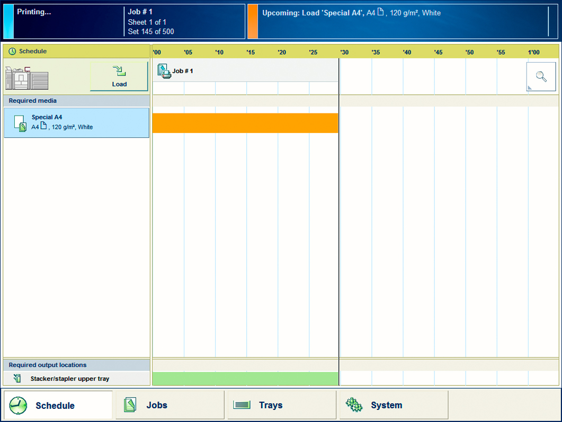Click the Stacker/stapler upper tray icon
The image size is (562, 422).
coord(17,379)
